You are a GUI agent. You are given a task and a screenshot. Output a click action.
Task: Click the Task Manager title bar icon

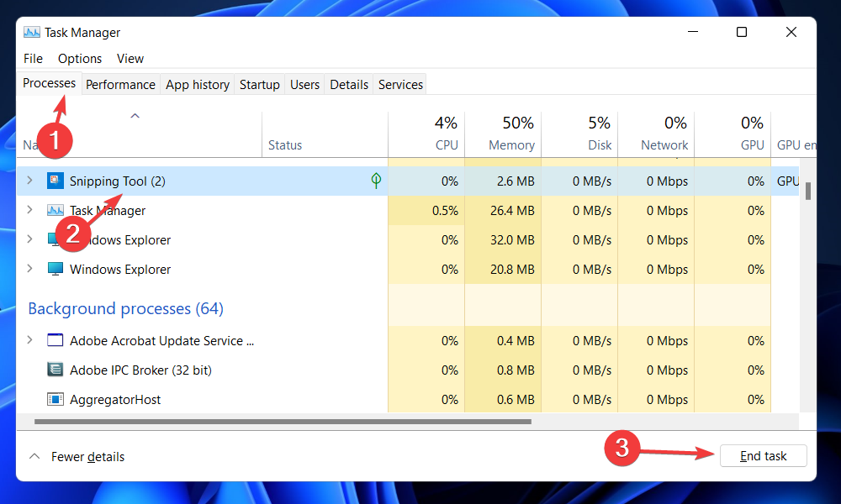(32, 33)
